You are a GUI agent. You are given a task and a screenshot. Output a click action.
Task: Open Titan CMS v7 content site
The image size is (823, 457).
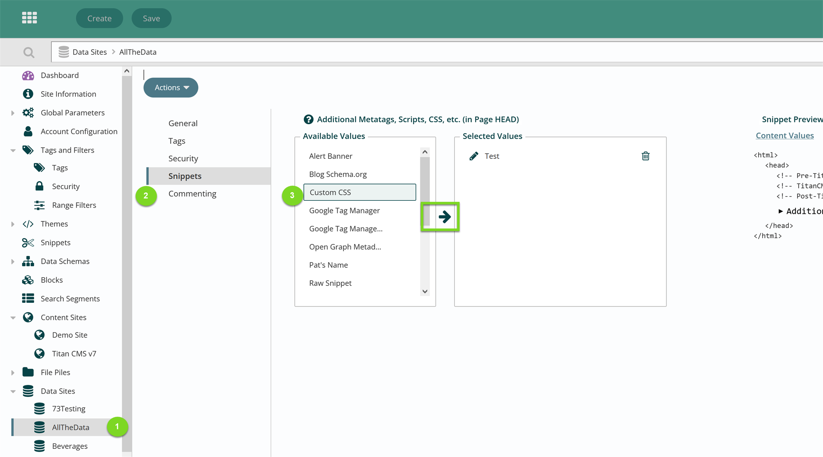point(74,353)
